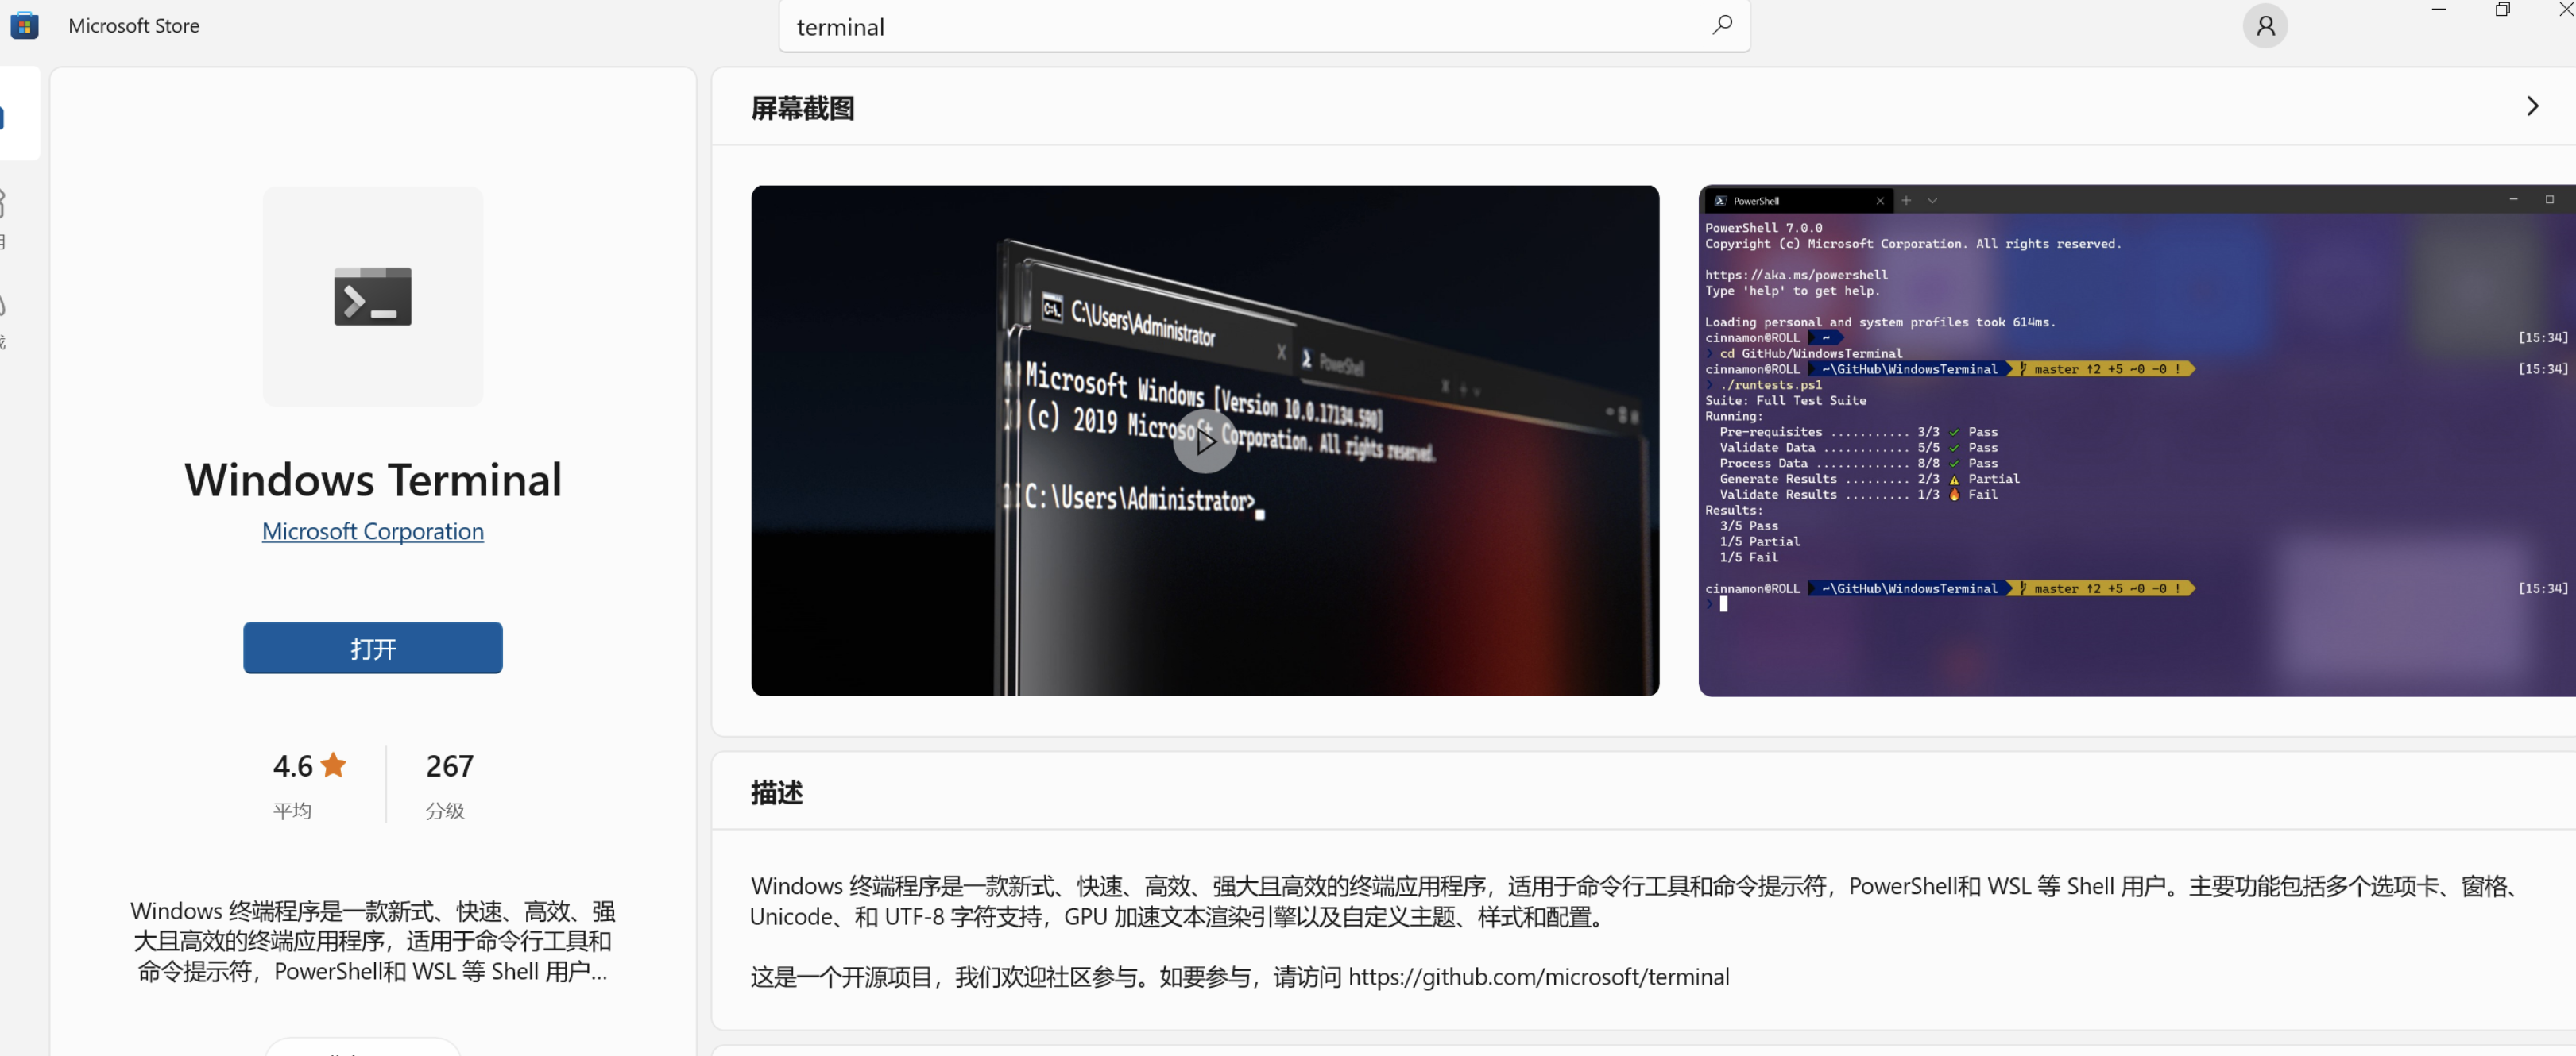The width and height of the screenshot is (2576, 1056).
Task: Open the PowerShell screenshot thumbnail
Action: tap(2136, 441)
